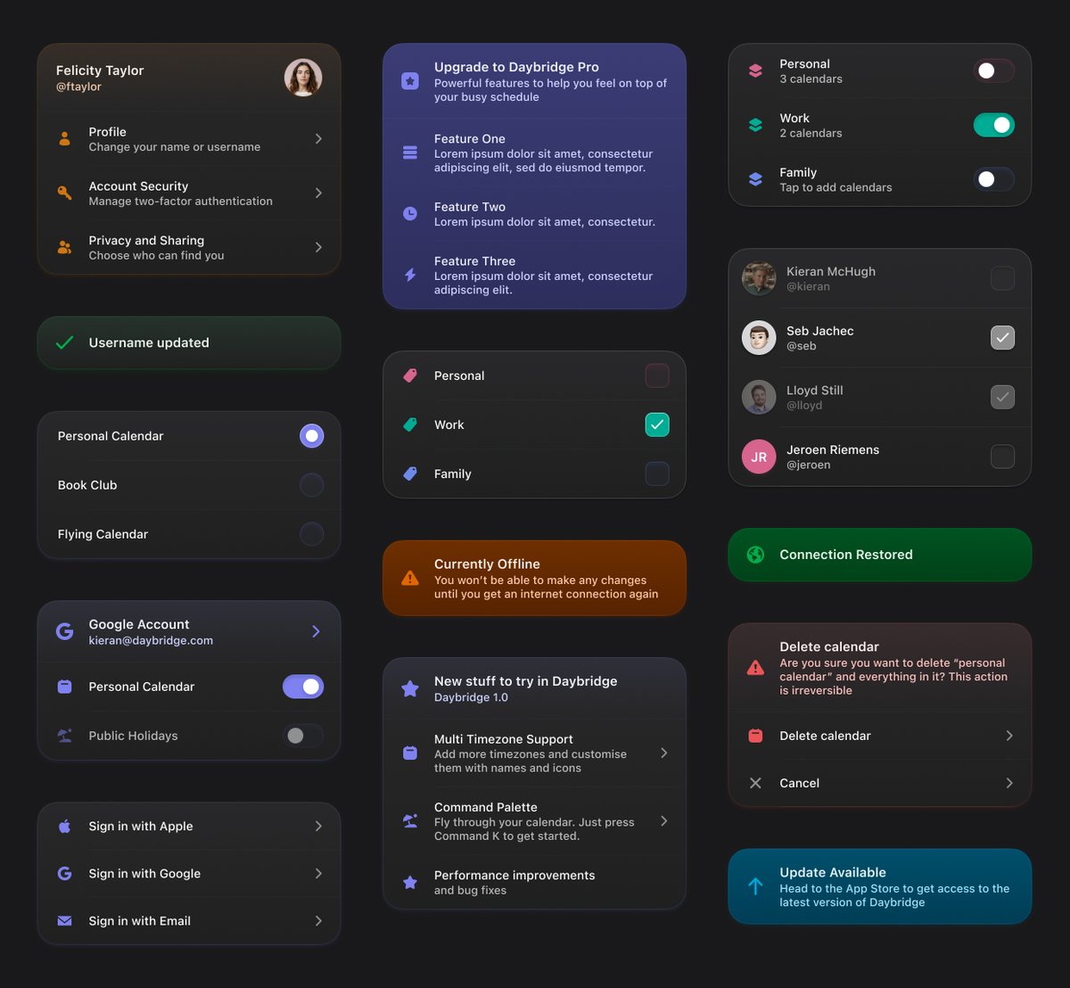
Task: Check the box for Kieran McHugh
Action: point(1003,278)
